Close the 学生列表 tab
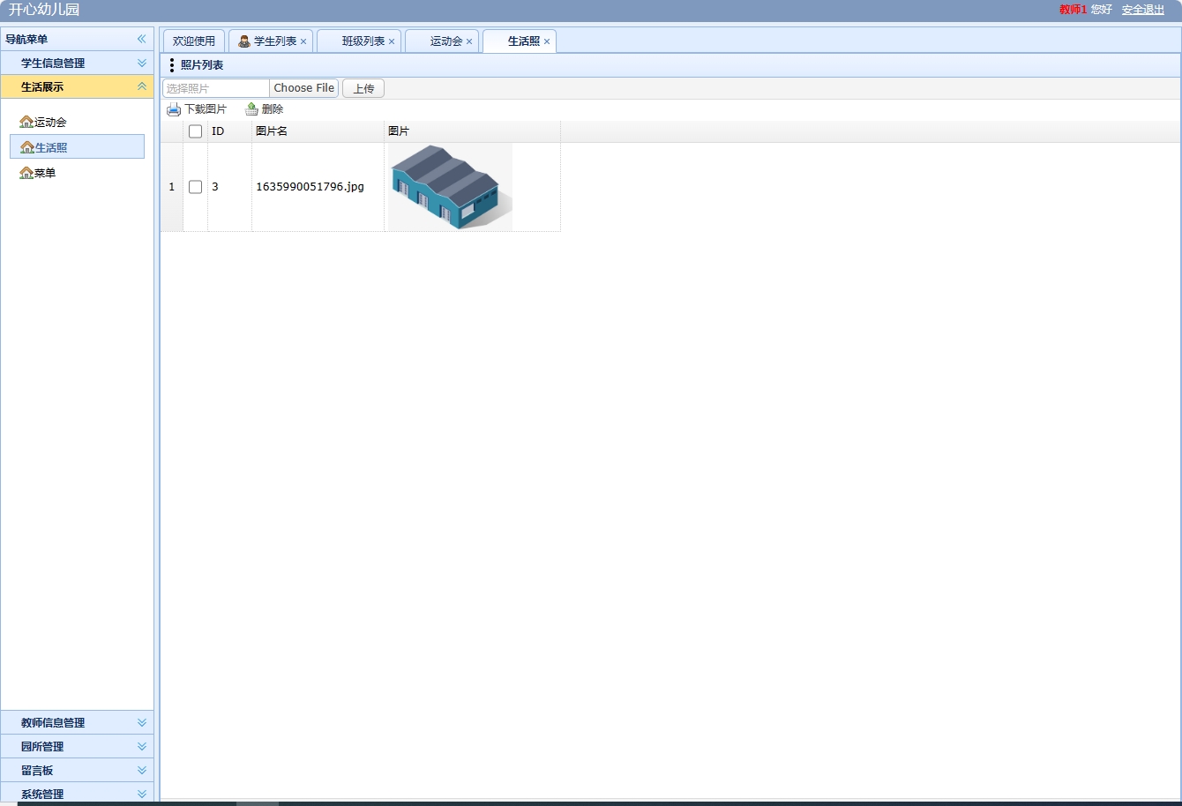 tap(303, 41)
